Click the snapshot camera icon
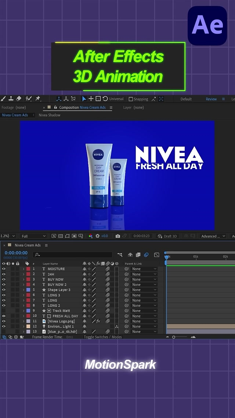The image size is (235, 418). coord(117,236)
